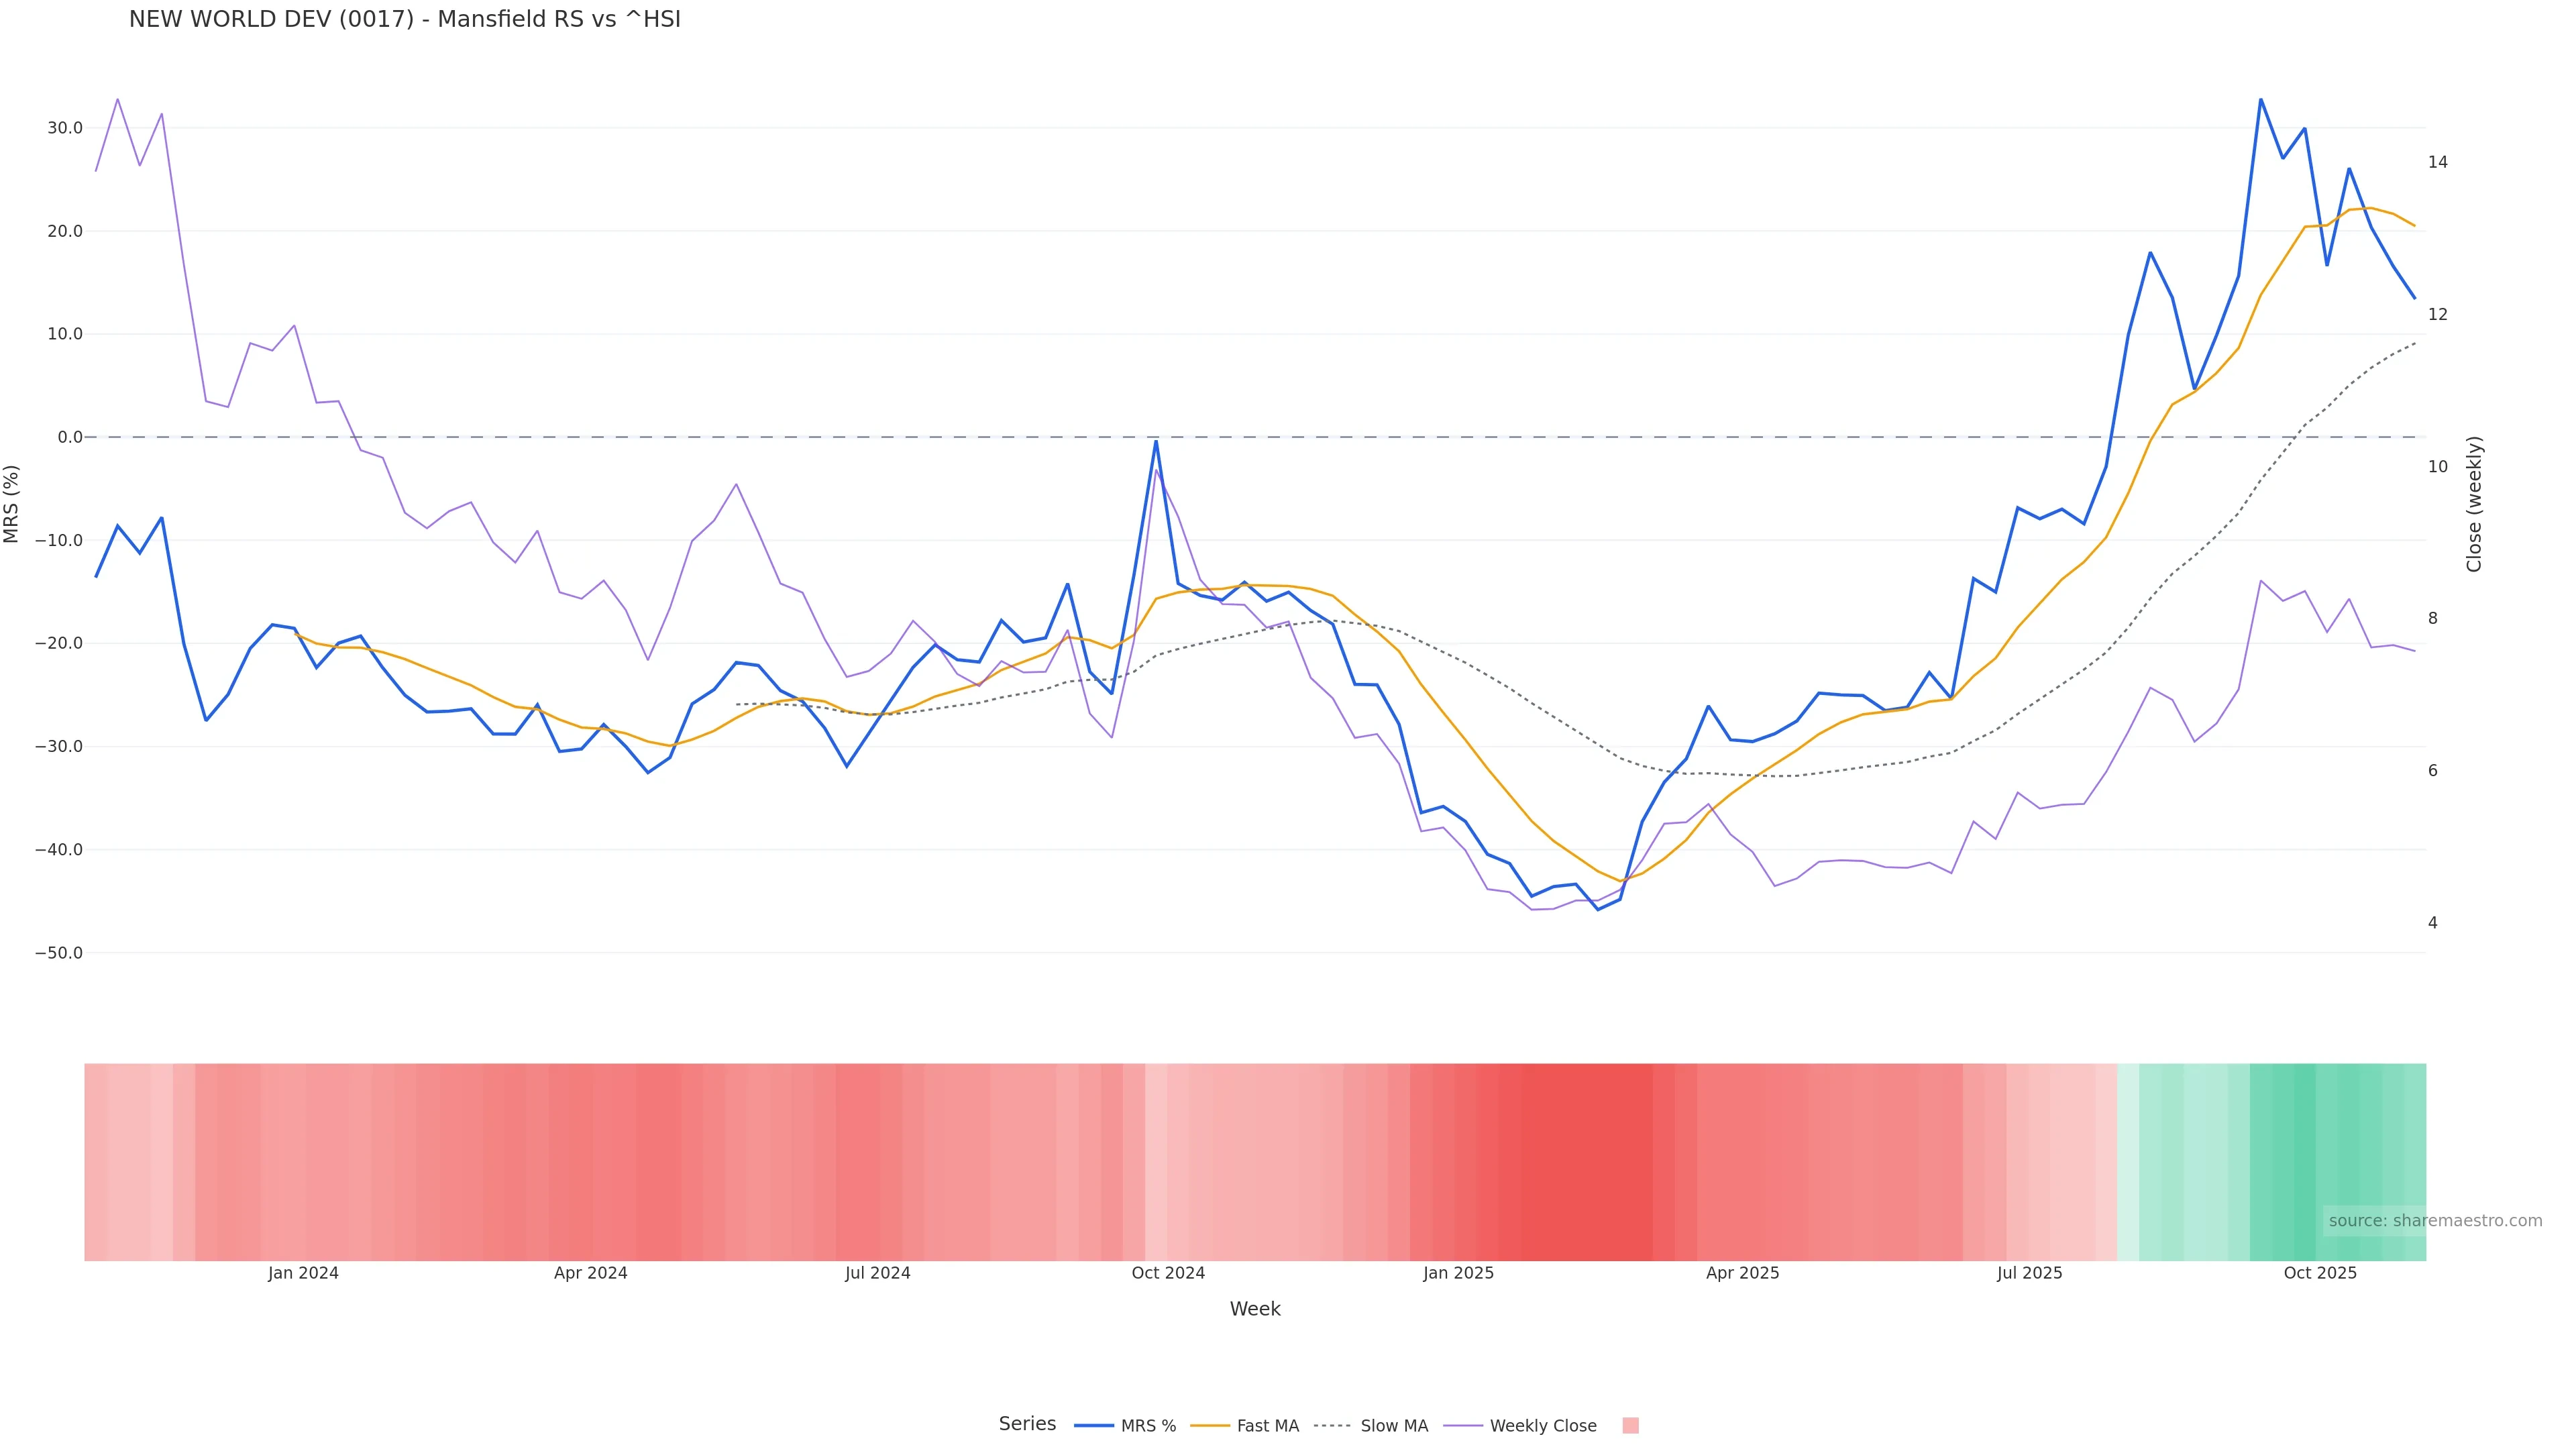Viewport: 2576px width, 1449px height.
Task: Click the "Close (weekly)" right axis title
Action: coord(2474,504)
